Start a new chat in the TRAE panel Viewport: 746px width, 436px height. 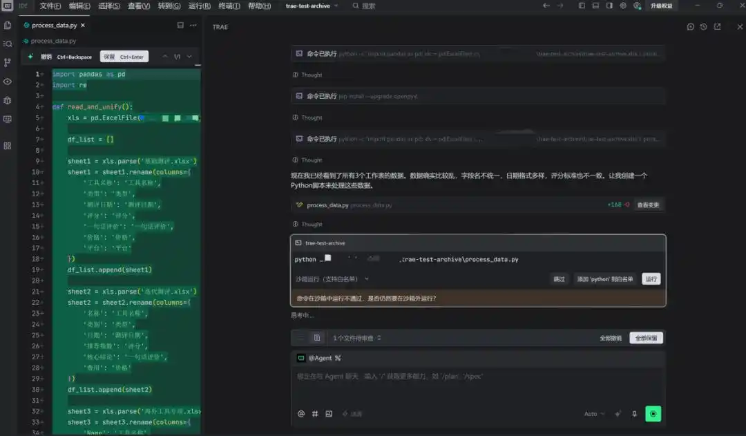690,27
